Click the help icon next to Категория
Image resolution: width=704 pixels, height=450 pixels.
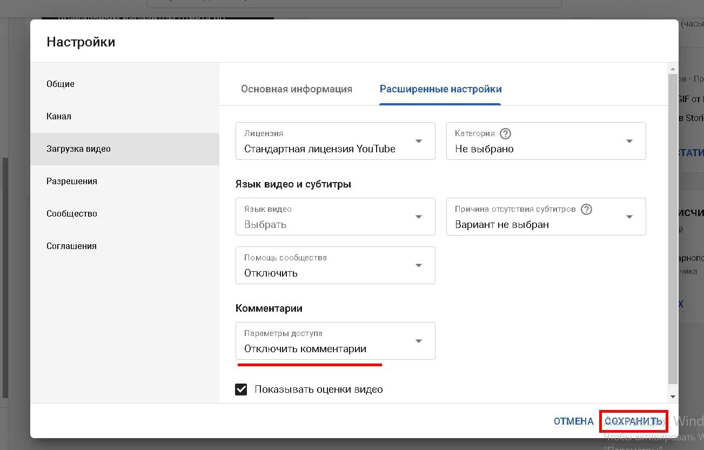pos(506,133)
